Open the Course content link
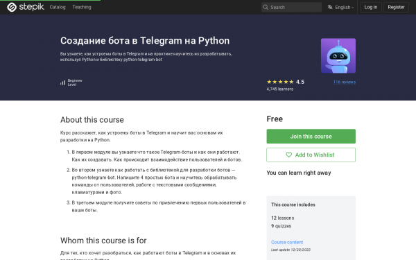 (x=287, y=242)
